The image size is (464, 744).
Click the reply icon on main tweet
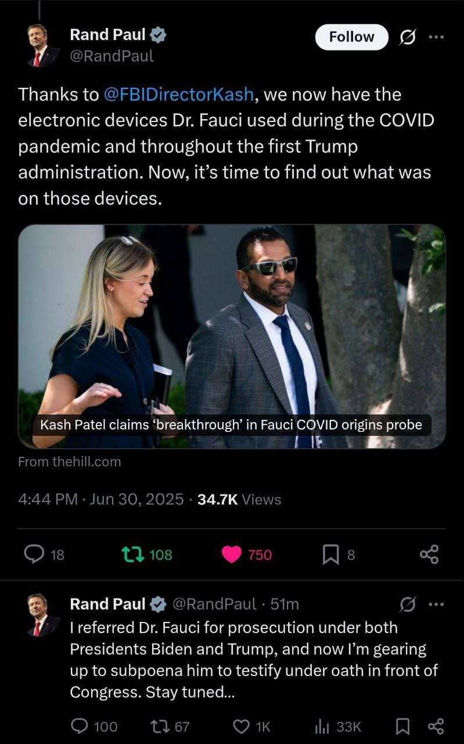(x=35, y=555)
